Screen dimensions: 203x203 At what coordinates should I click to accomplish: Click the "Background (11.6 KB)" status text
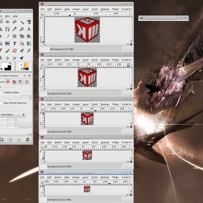pos(59,199)
